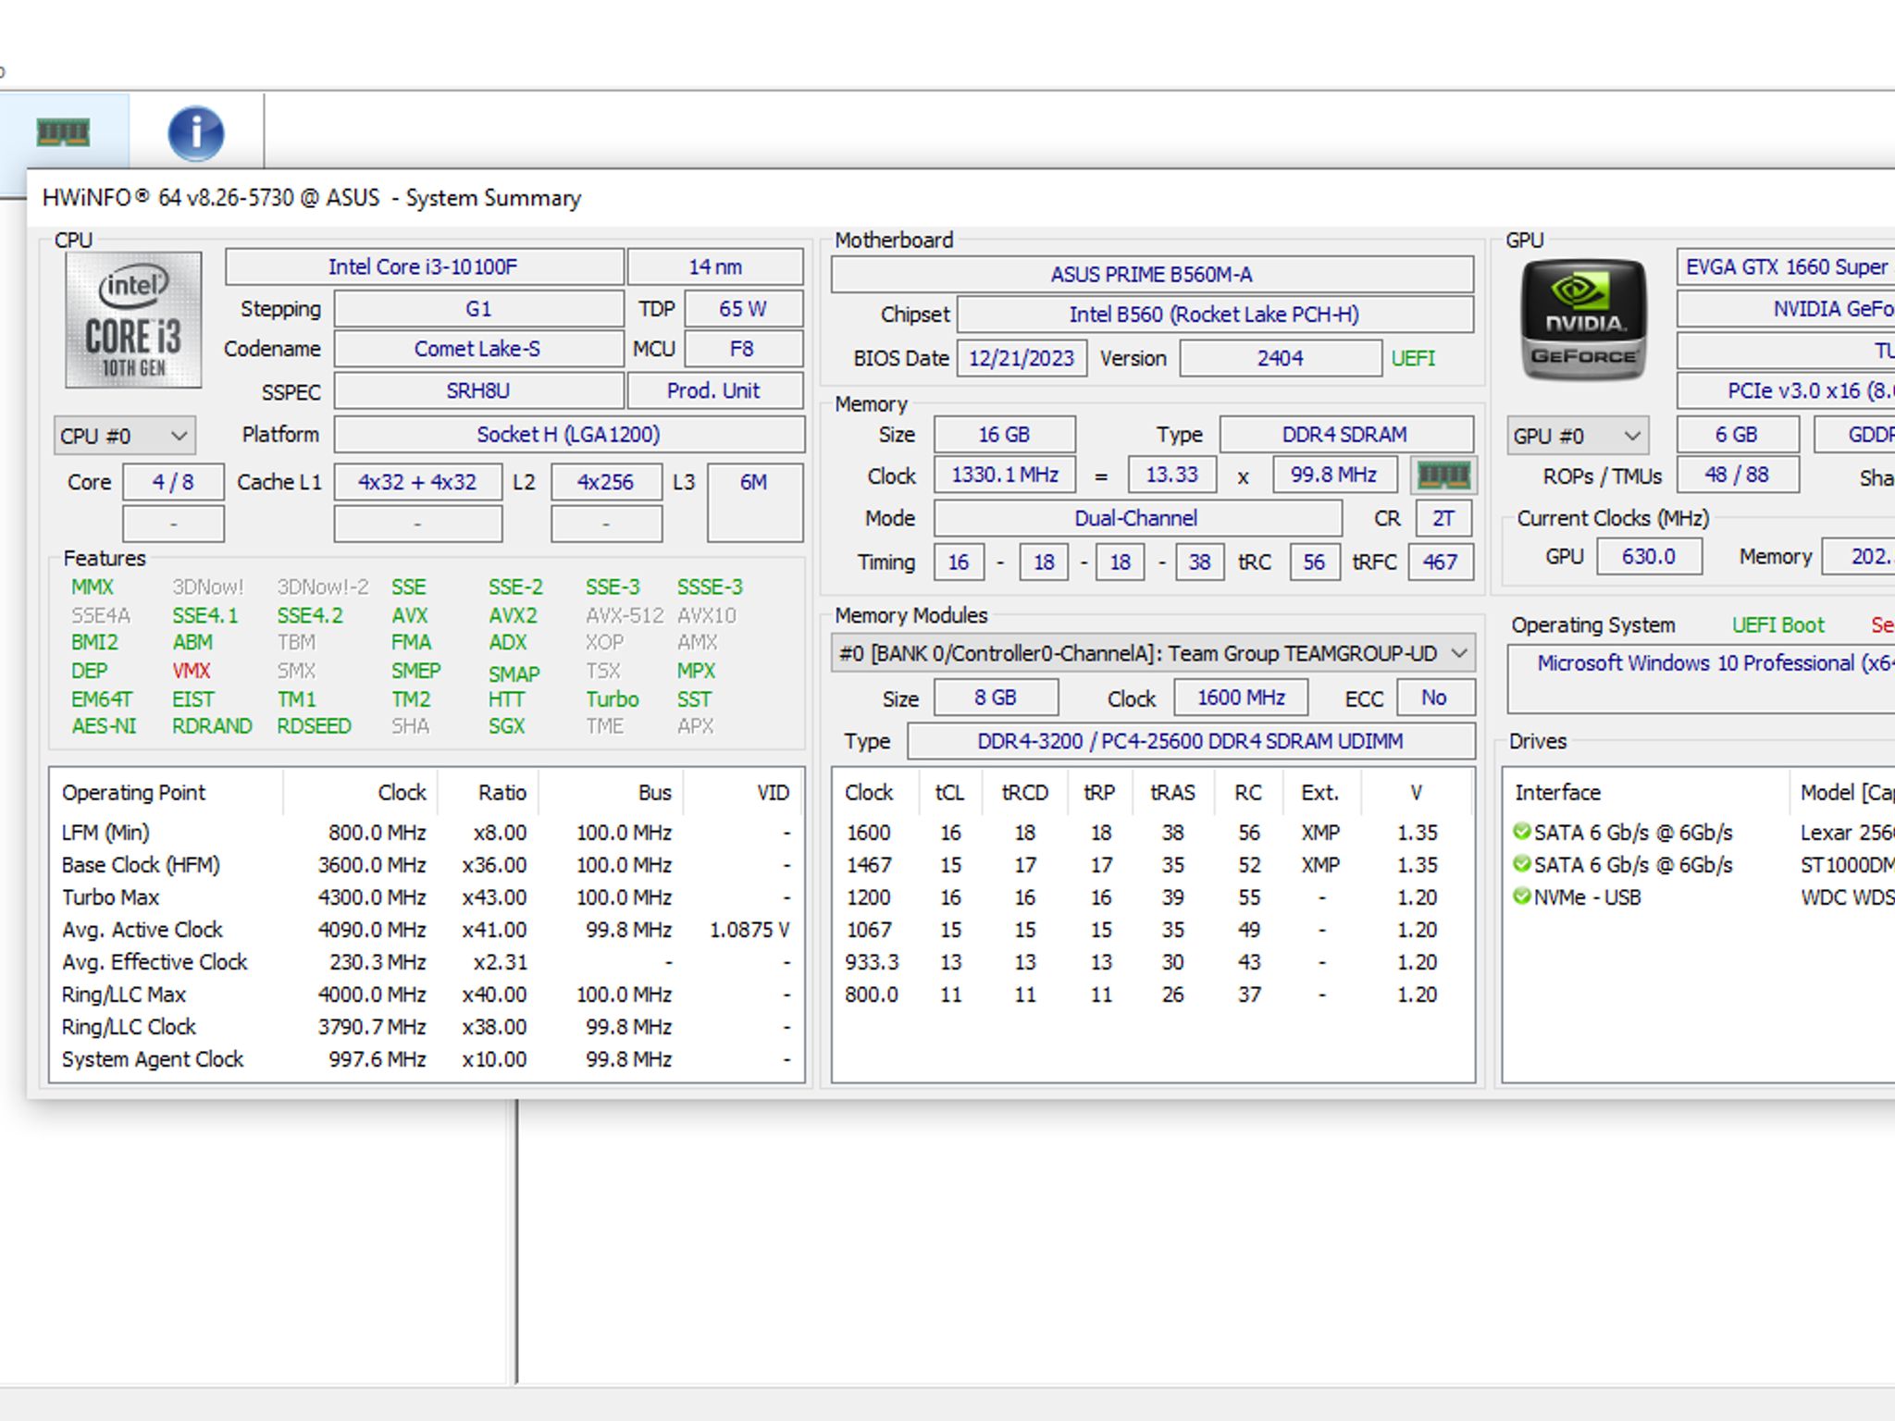The width and height of the screenshot is (1895, 1421).
Task: Click green status icon of Lexar SATA drive
Action: [1521, 832]
